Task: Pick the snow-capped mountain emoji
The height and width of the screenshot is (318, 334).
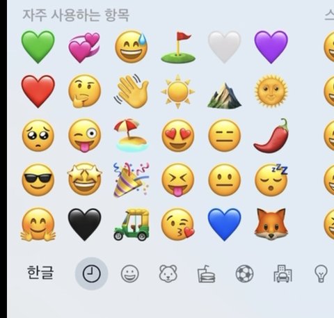Action: click(x=224, y=95)
